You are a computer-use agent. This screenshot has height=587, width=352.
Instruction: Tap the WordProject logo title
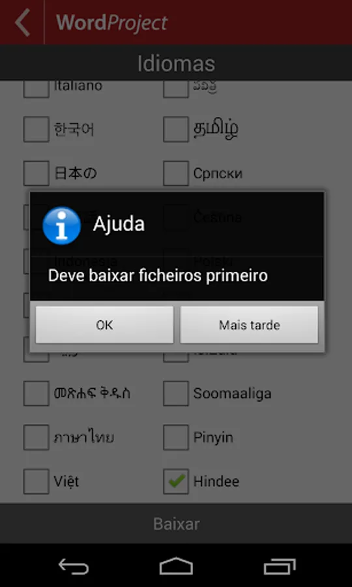pyautogui.click(x=111, y=22)
